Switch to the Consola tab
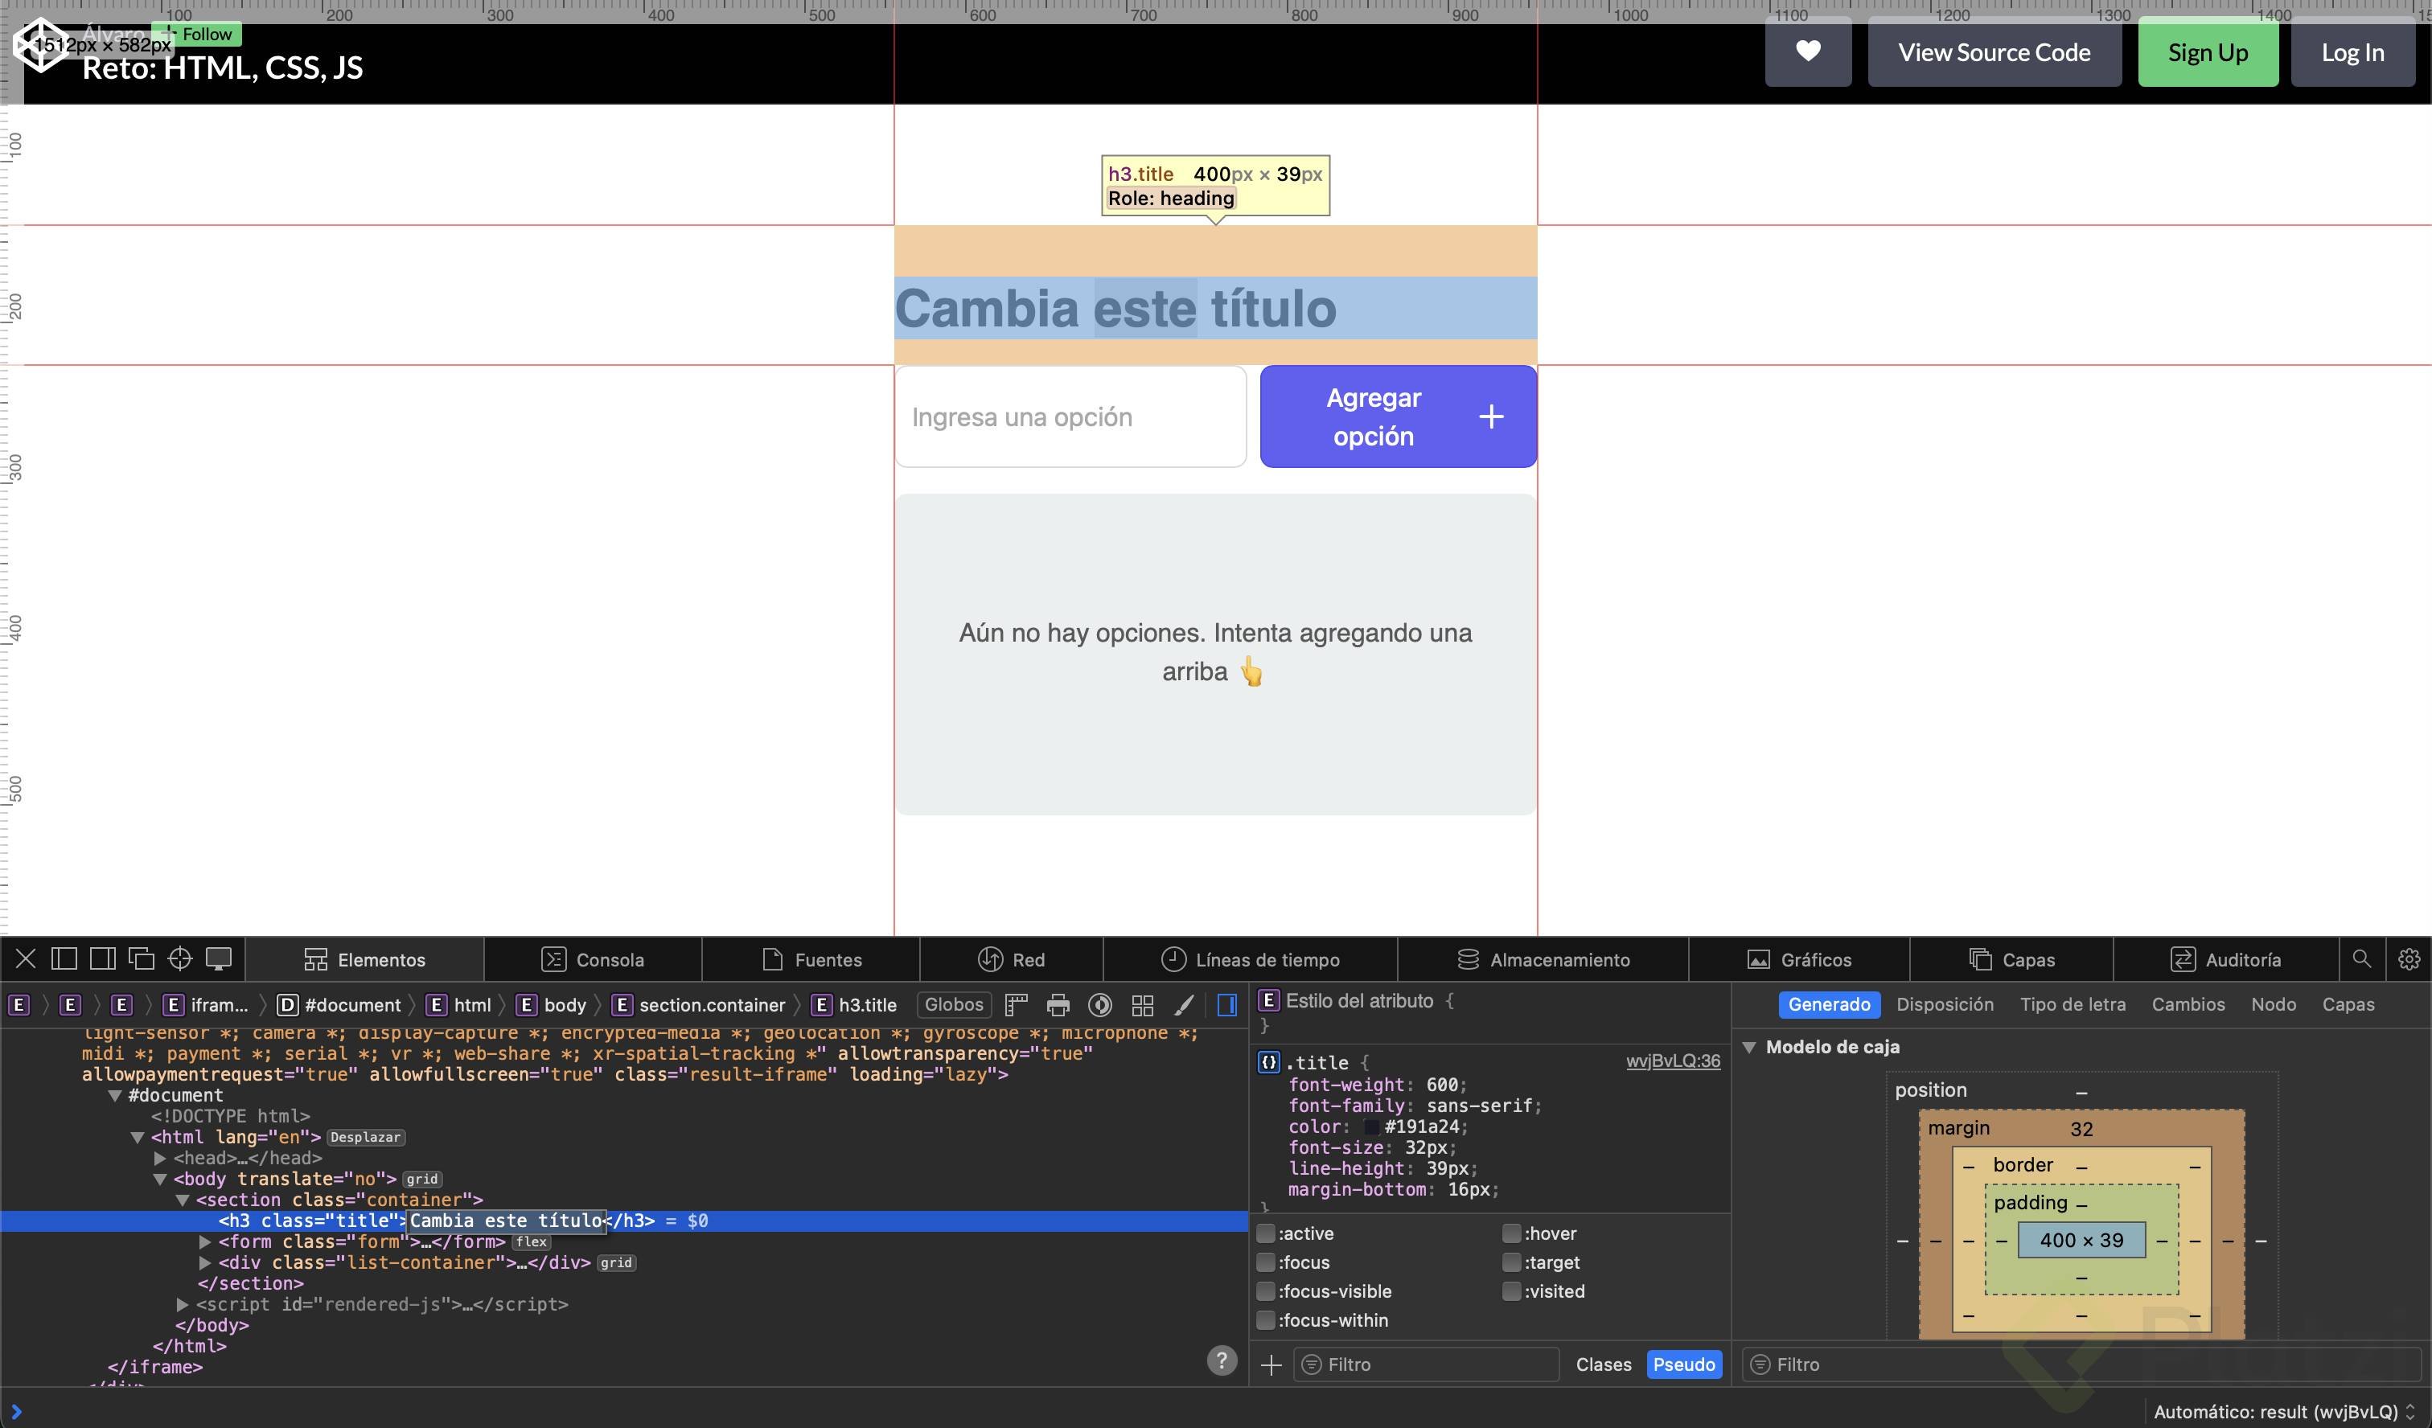 tap(592, 959)
